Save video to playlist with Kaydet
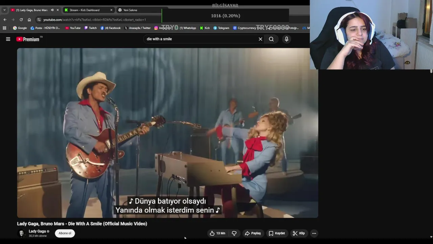This screenshot has width=433, height=244. 277,233
